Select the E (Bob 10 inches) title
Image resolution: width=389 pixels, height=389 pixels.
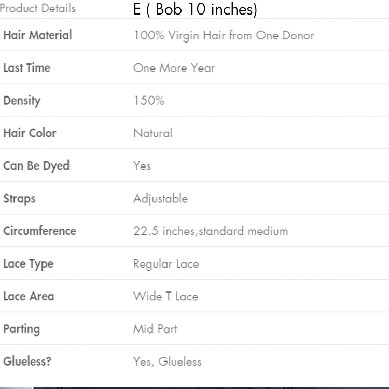195,9
